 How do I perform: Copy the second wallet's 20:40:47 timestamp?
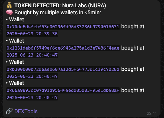pos(32,55)
